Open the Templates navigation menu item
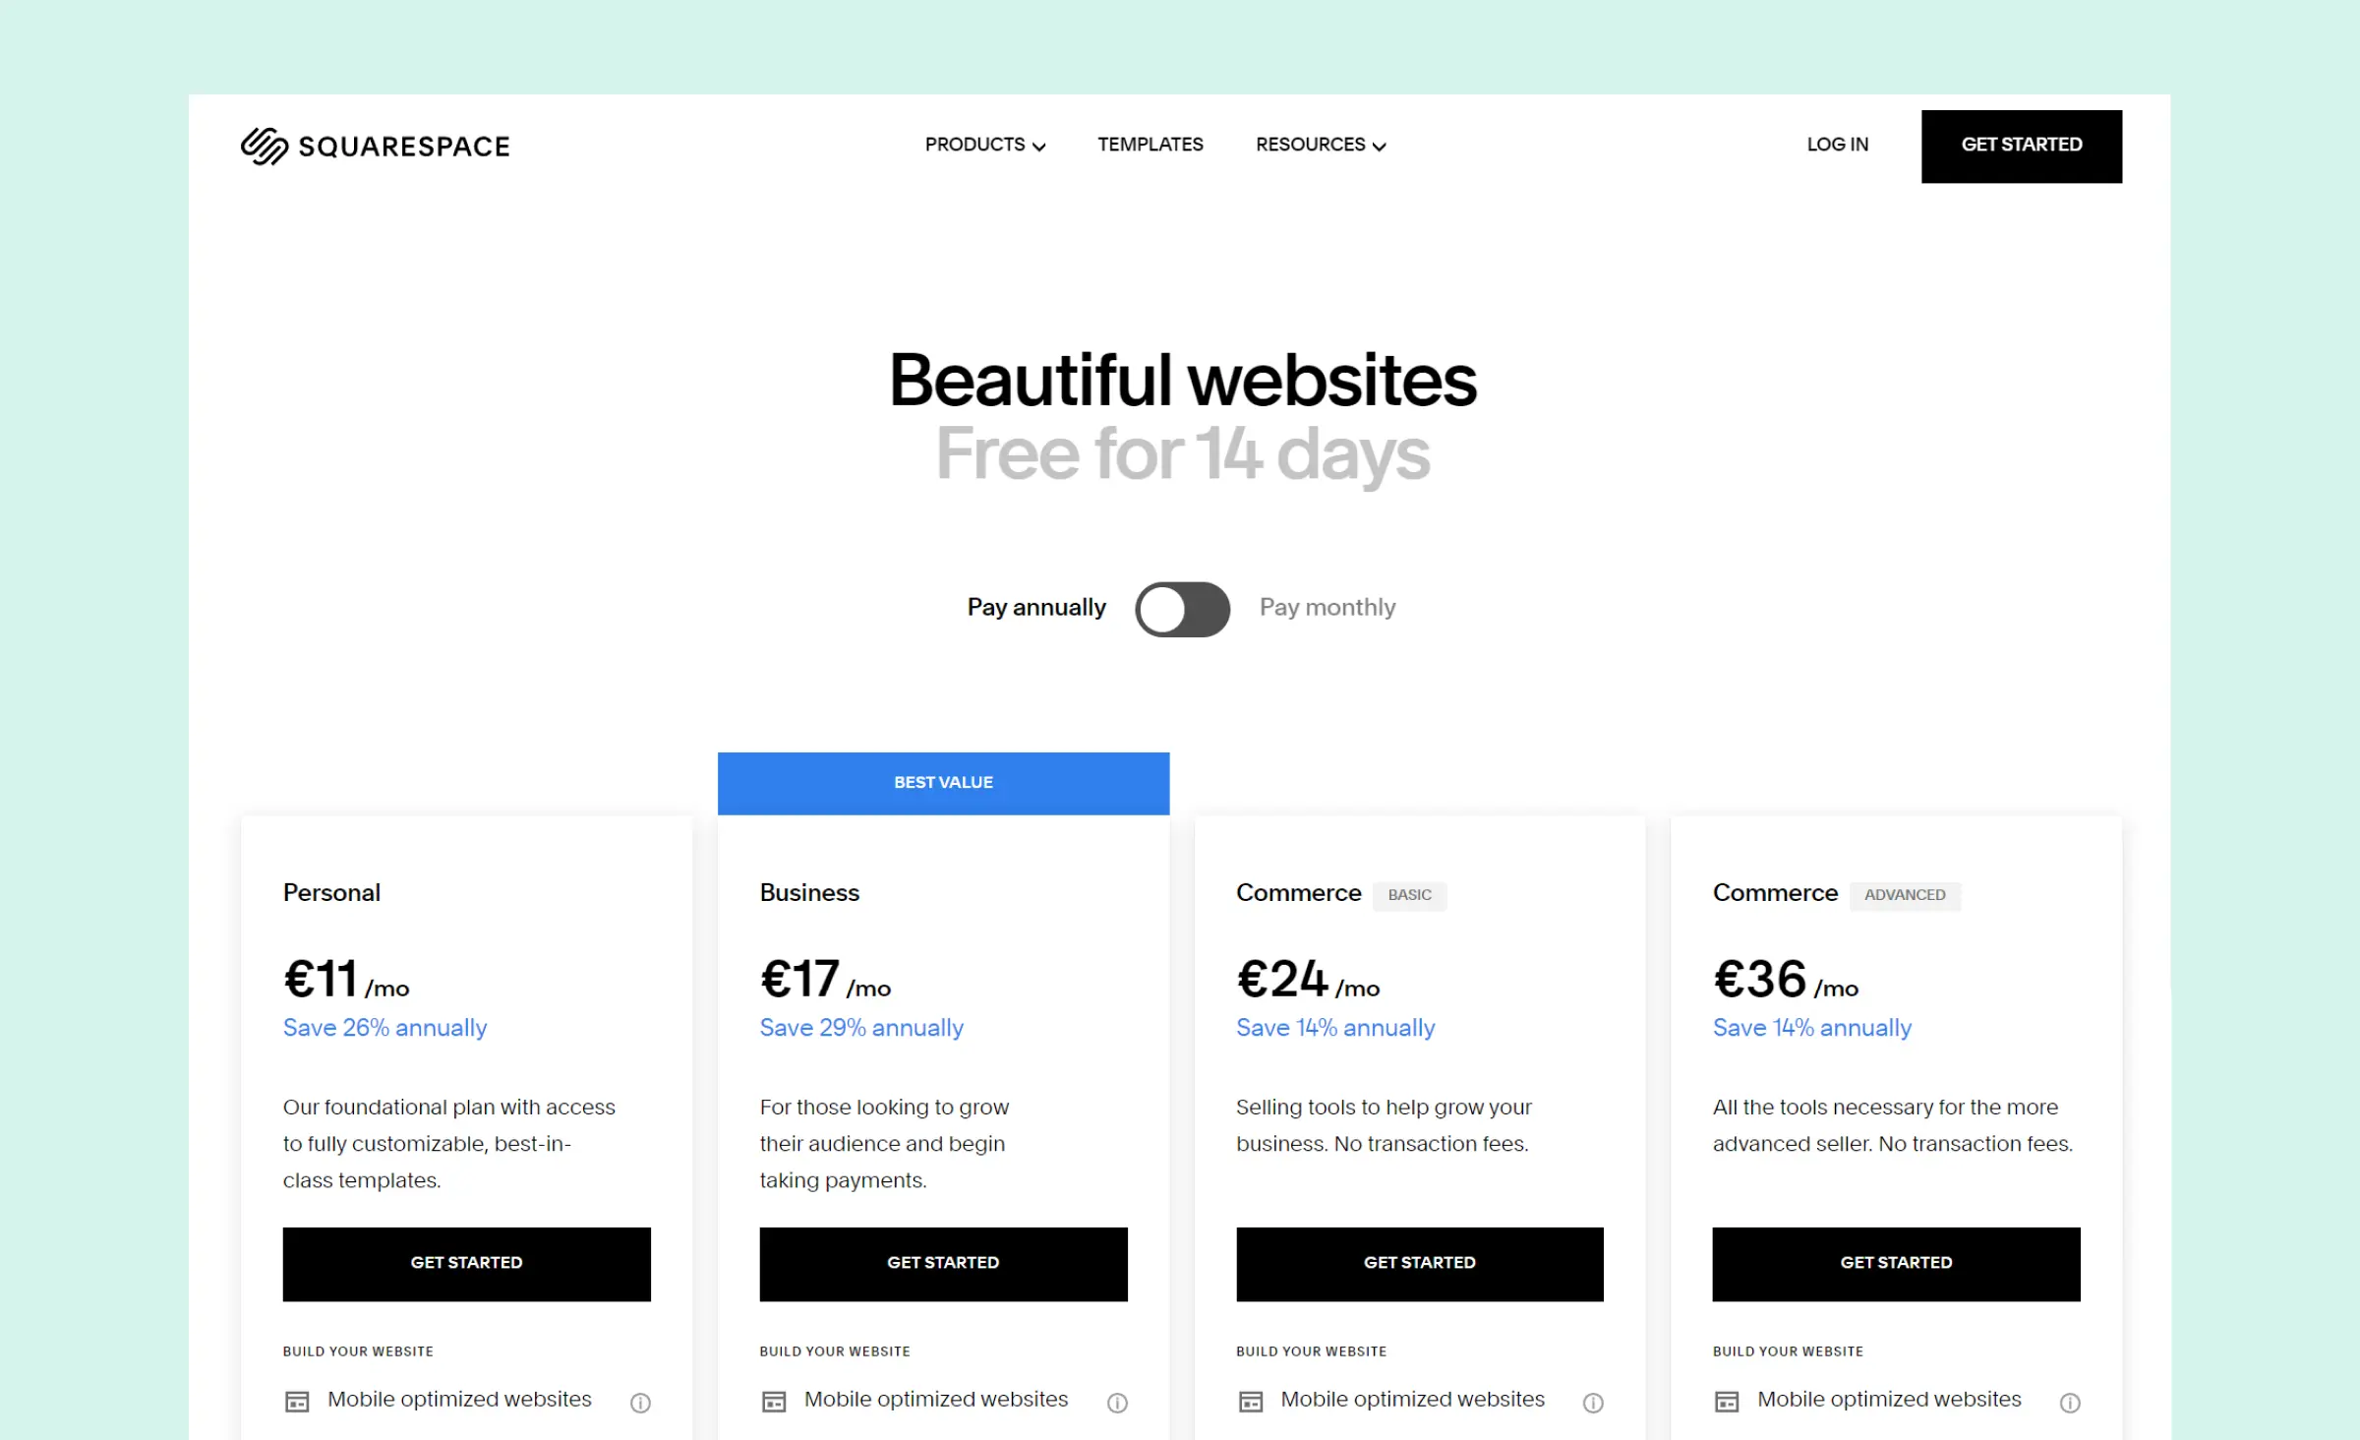Viewport: 2360px width, 1440px height. pos(1150,145)
